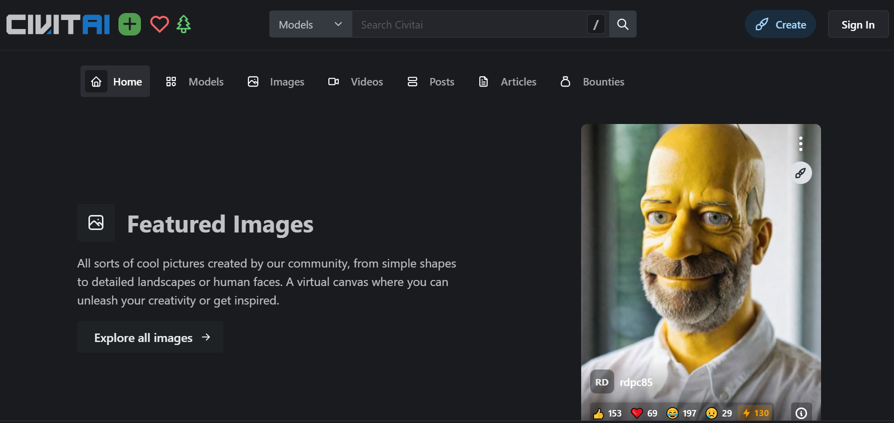894x423 pixels.
Task: Click the Civitai logo
Action: tap(58, 24)
